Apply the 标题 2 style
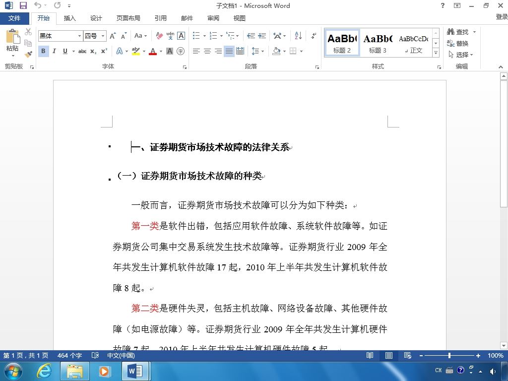The image size is (508, 381). (342, 43)
